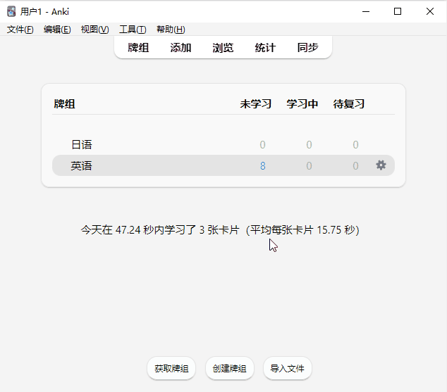Click the 导入文件 button

[x=288, y=368]
